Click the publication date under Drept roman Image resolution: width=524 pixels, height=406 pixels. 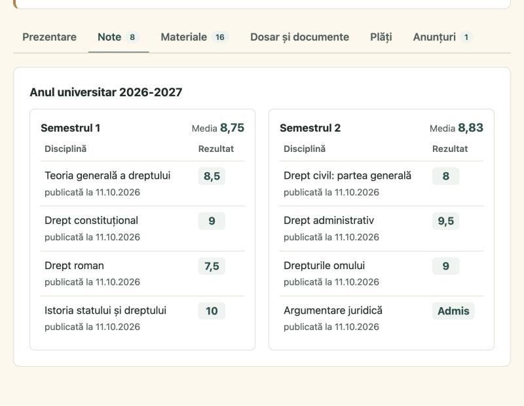tap(92, 282)
